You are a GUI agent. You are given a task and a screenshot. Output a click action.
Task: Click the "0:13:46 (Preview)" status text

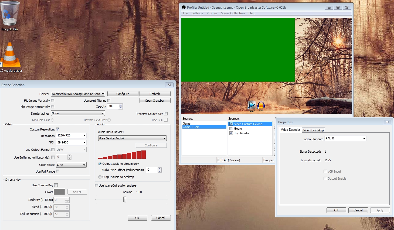click(x=229, y=160)
